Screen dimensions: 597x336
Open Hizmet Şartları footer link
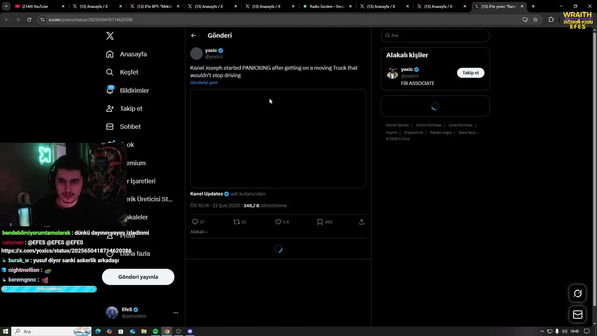click(x=397, y=125)
